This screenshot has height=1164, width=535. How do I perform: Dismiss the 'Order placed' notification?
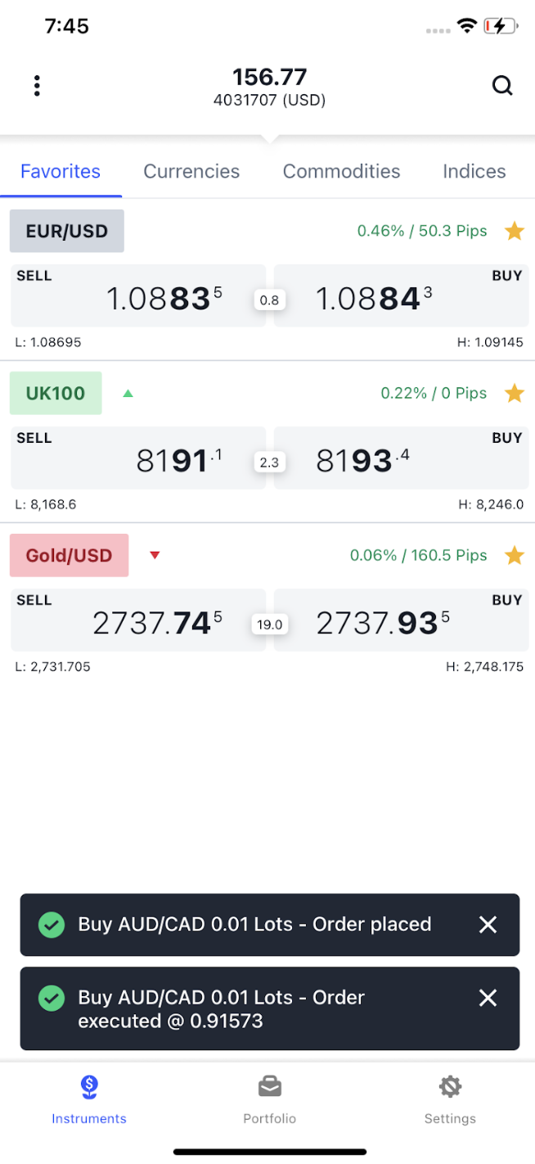pyautogui.click(x=488, y=925)
